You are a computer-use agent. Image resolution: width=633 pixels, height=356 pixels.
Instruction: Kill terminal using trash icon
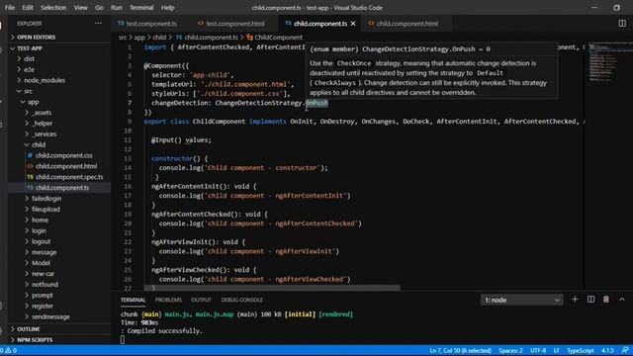[x=606, y=300]
